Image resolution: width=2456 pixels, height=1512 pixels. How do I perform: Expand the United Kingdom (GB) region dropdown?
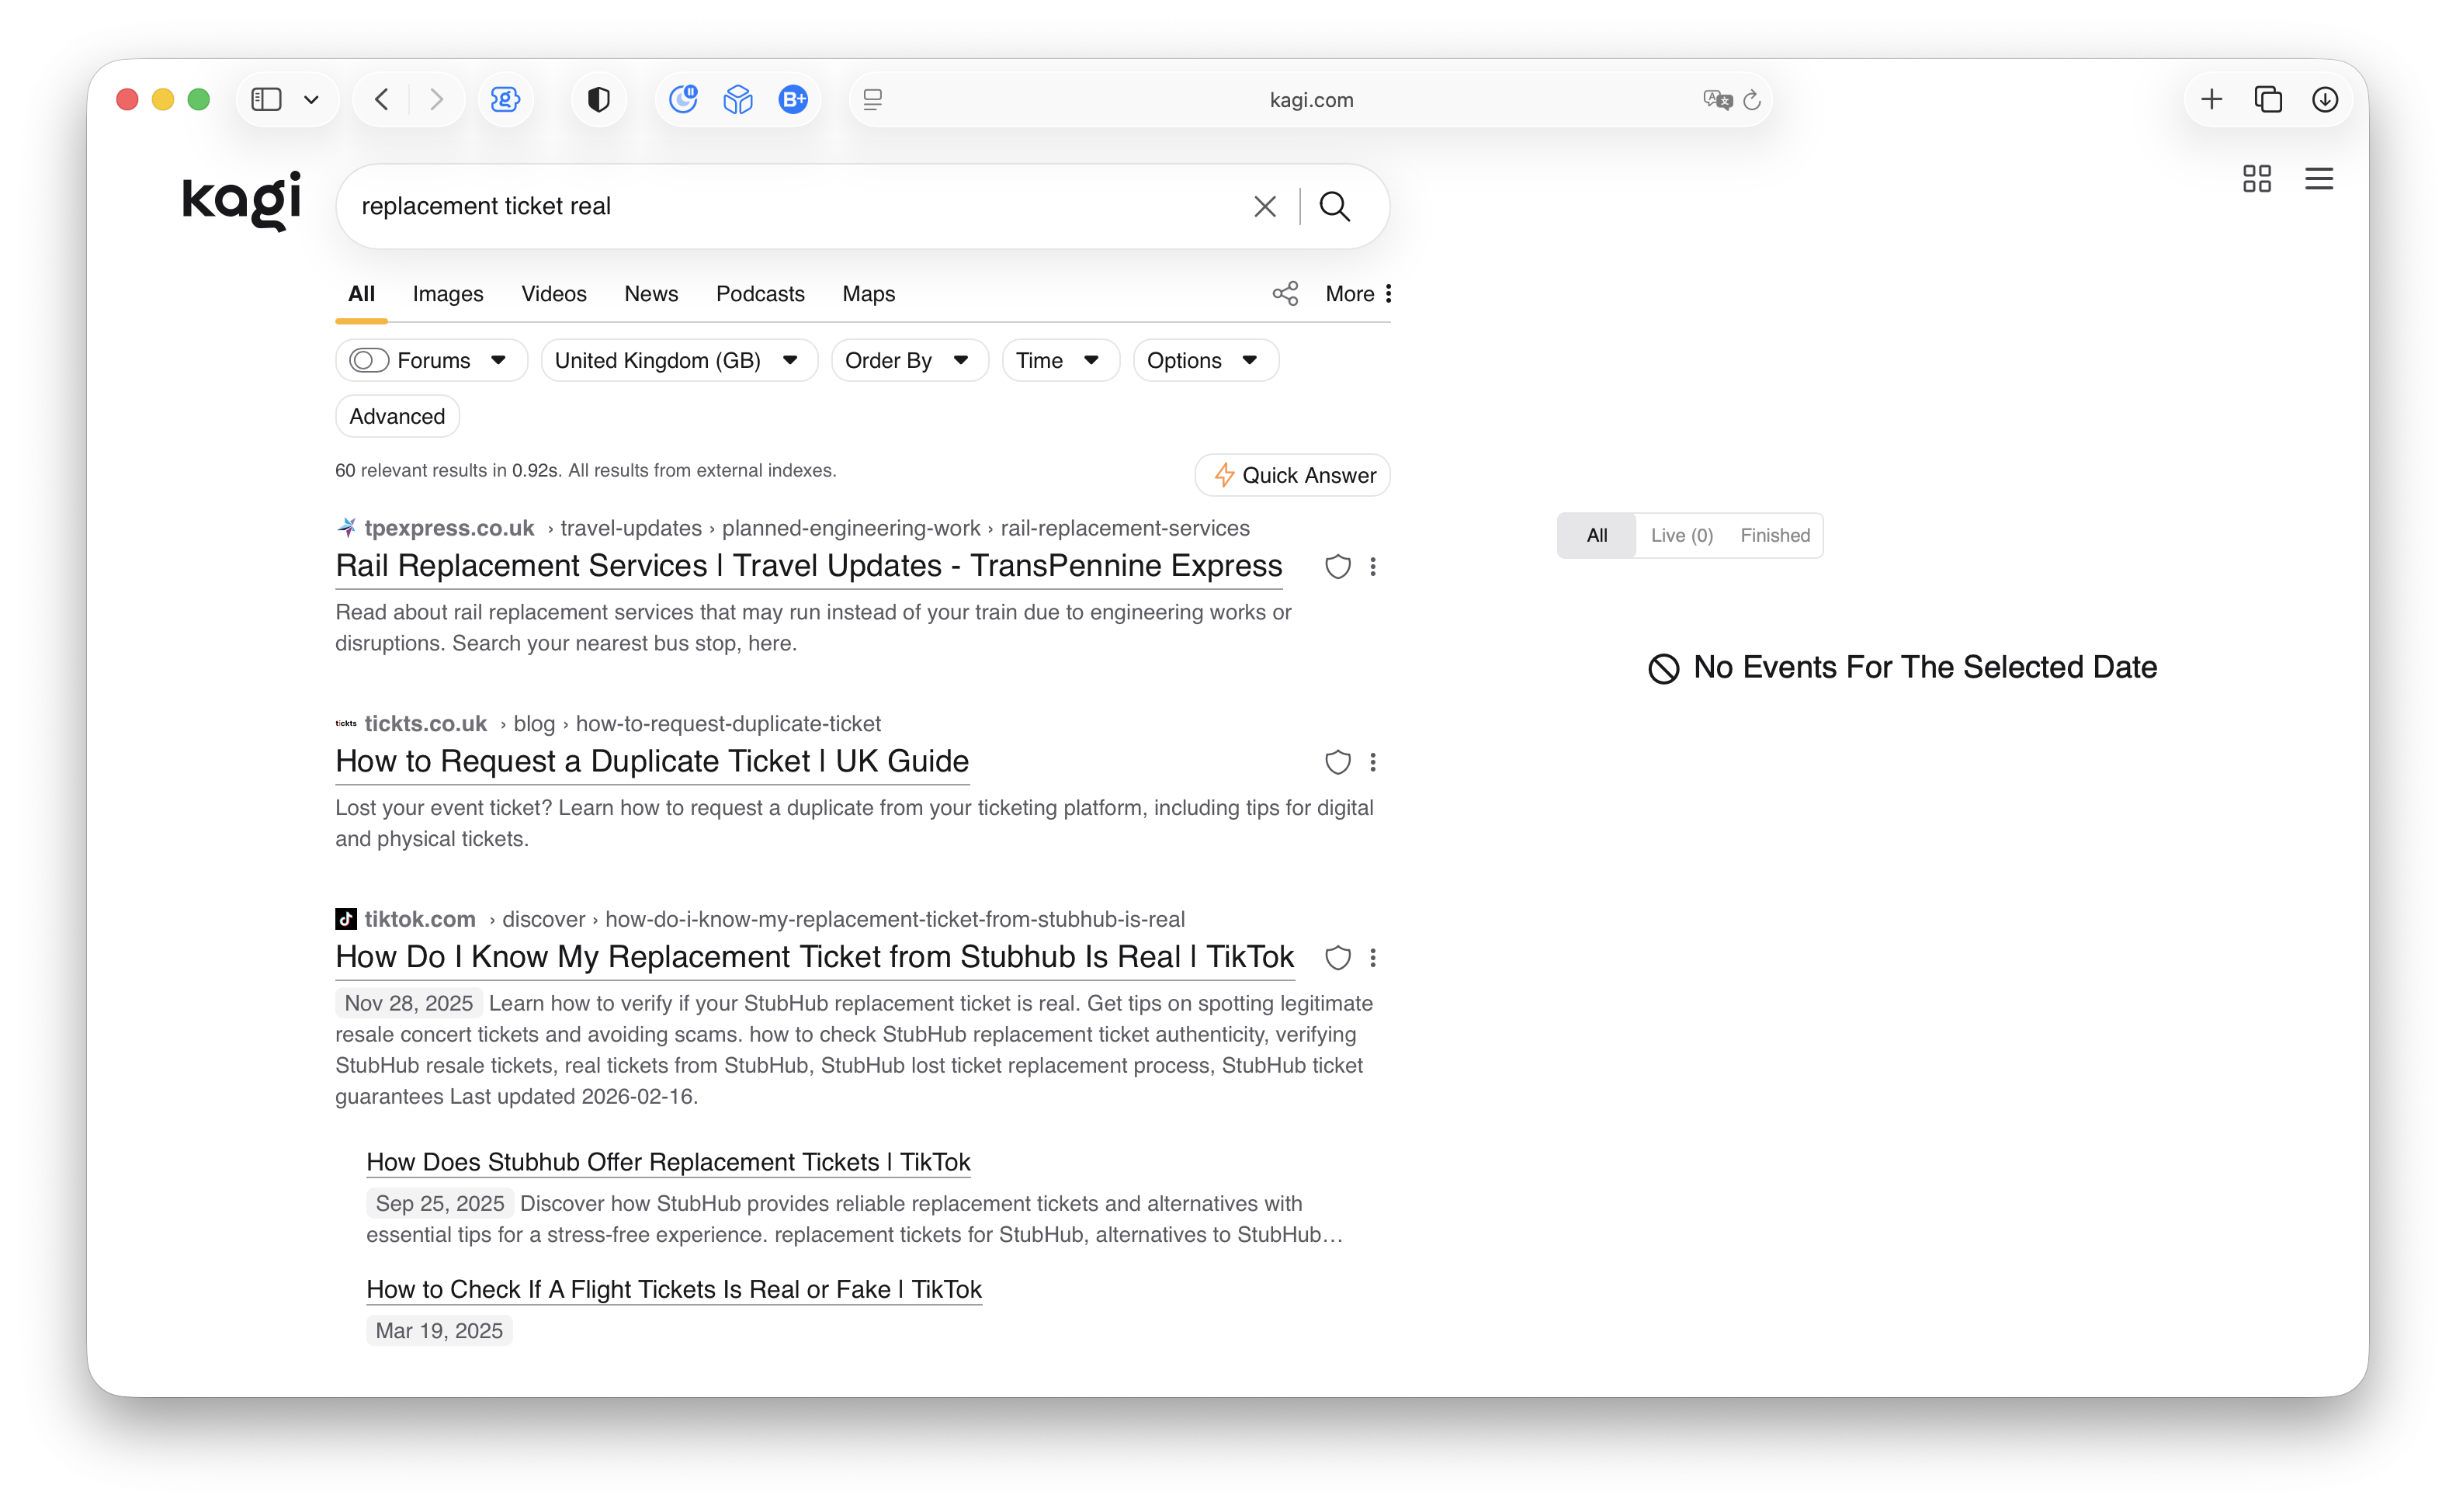(x=679, y=360)
